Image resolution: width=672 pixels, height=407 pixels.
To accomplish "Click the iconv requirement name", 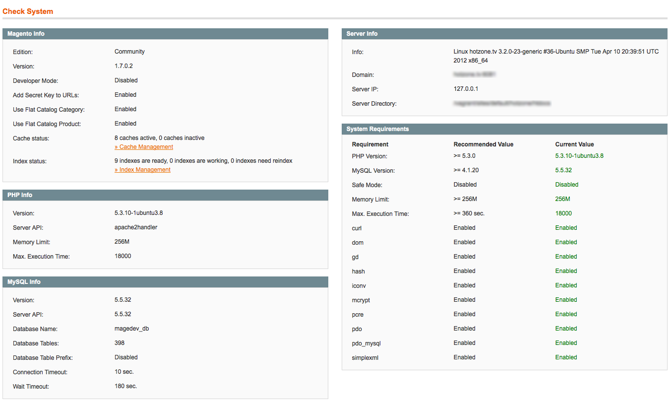I will click(x=359, y=286).
